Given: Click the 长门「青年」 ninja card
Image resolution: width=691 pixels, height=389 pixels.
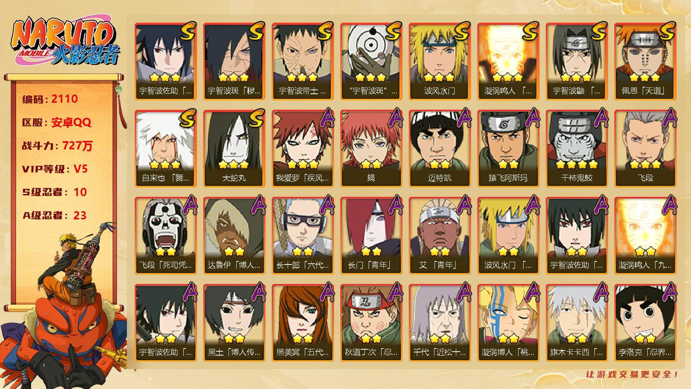Looking at the screenshot, I should (x=371, y=236).
